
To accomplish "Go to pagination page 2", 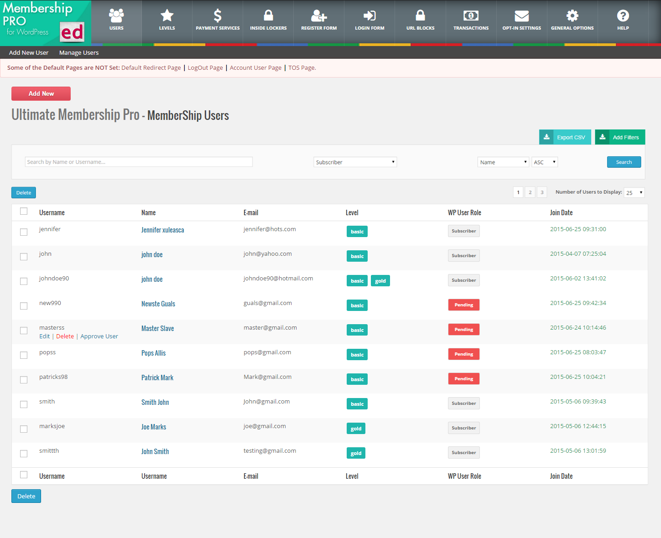I will 530,192.
